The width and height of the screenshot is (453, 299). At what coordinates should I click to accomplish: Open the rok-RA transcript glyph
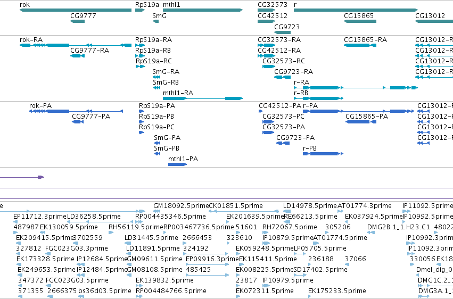76,45
